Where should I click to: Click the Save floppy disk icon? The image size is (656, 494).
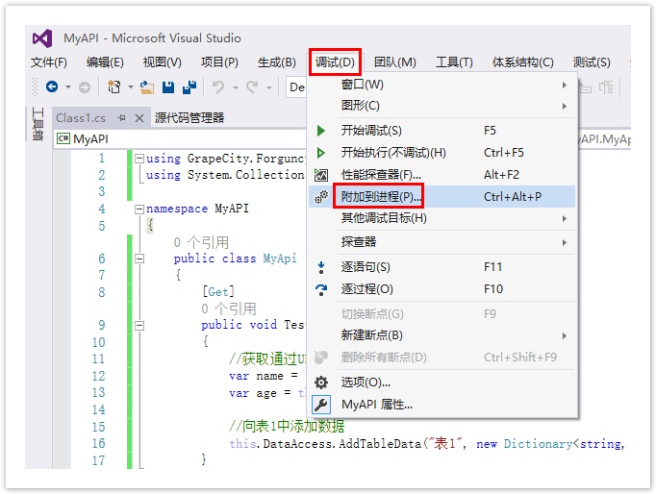pos(168,86)
